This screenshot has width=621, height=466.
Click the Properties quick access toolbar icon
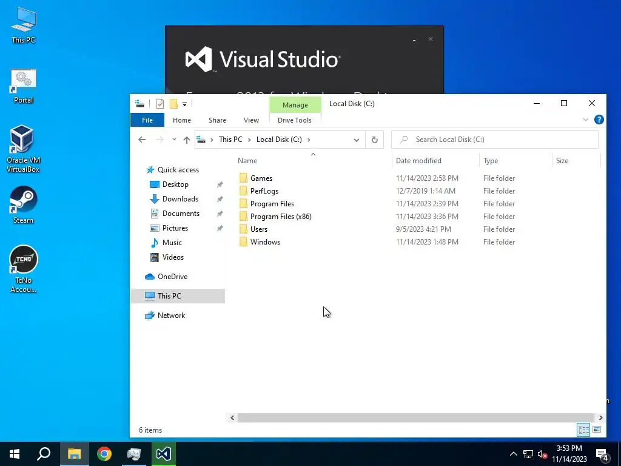click(x=160, y=104)
